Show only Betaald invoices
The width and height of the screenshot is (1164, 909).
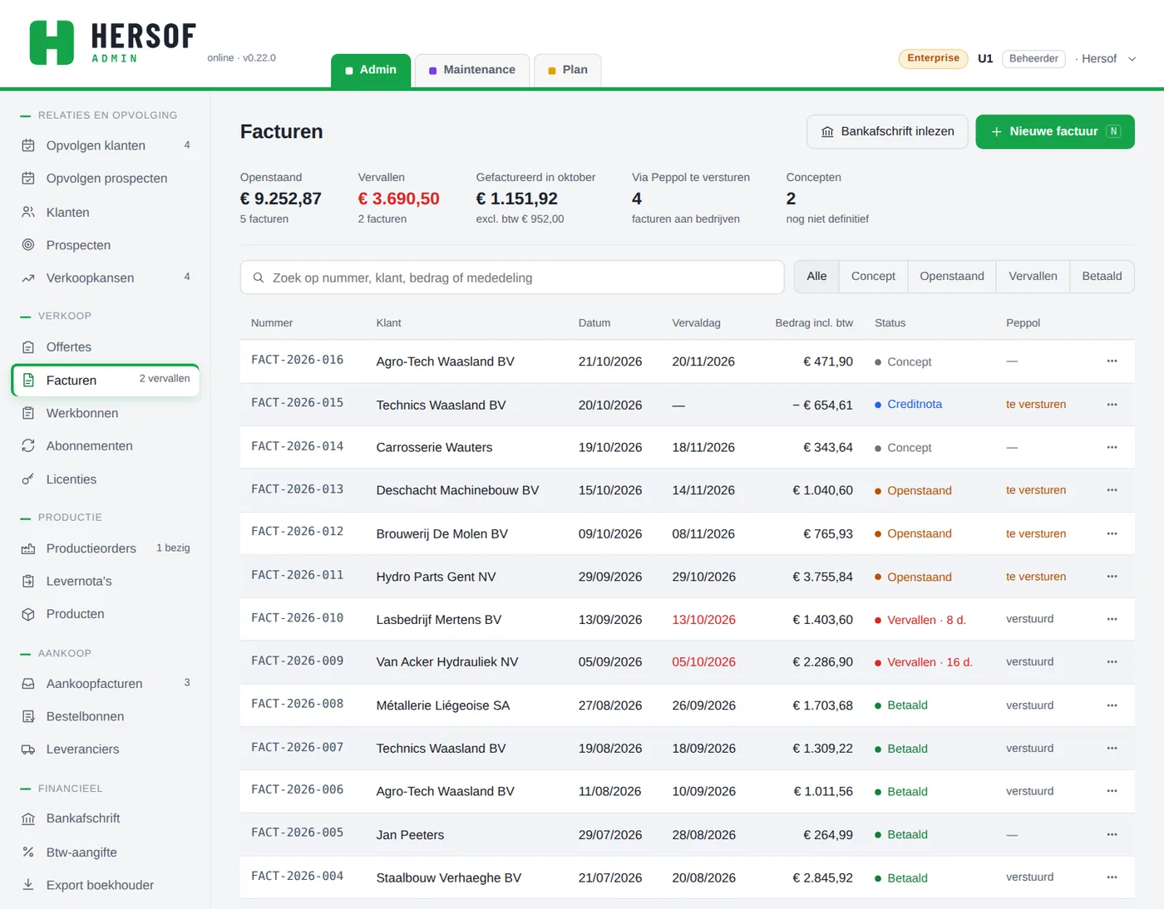(1102, 277)
